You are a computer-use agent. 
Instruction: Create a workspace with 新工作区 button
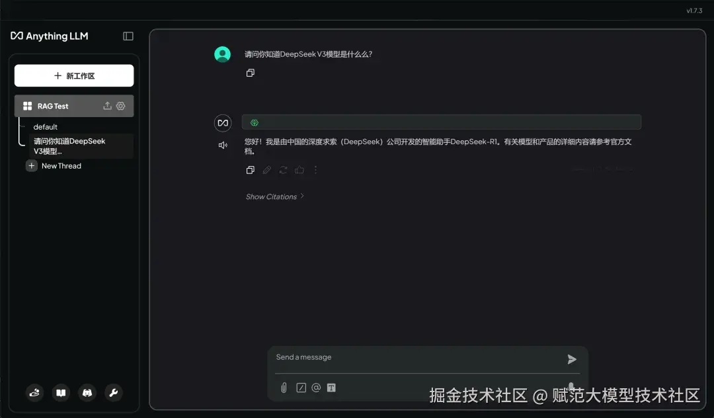click(73, 75)
